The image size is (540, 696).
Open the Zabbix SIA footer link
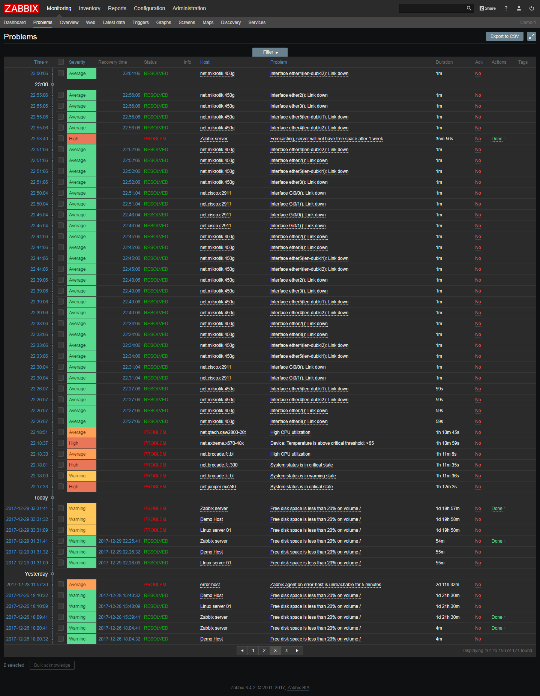(x=298, y=688)
